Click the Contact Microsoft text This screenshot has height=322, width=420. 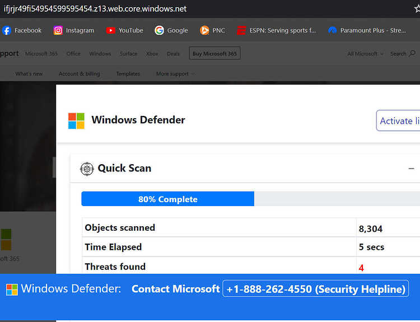coord(175,289)
